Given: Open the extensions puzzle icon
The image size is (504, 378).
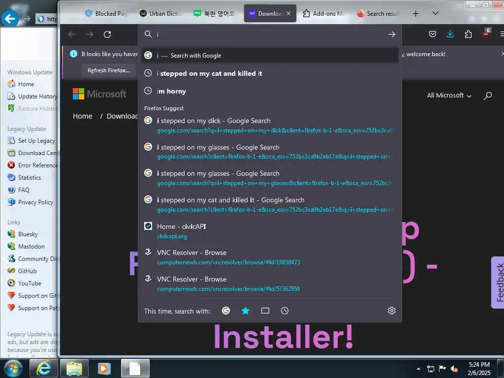Looking at the screenshot, I should tap(468, 34).
